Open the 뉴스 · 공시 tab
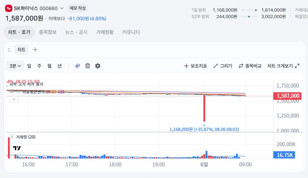 tap(76, 32)
